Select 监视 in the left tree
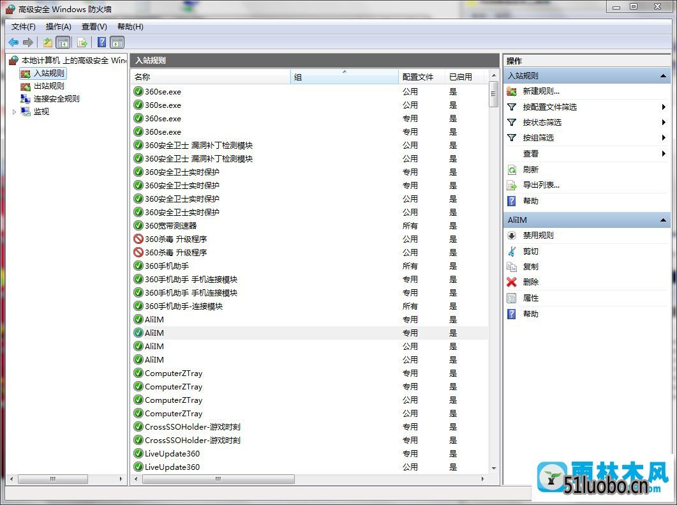 41,112
